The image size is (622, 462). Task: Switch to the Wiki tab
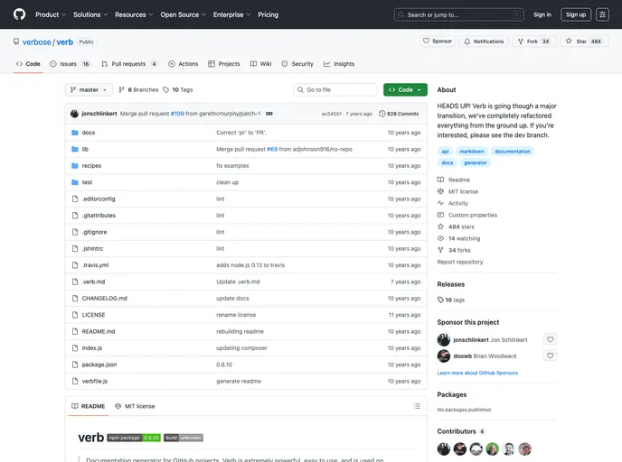pyautogui.click(x=260, y=64)
